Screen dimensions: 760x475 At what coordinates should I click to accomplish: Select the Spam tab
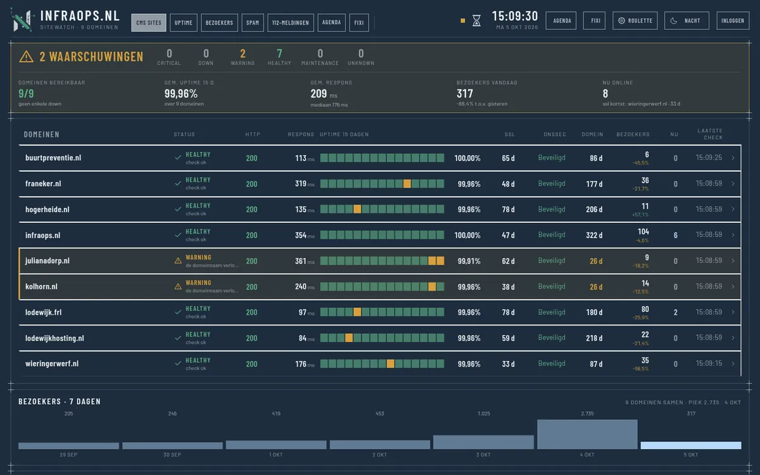click(x=253, y=23)
